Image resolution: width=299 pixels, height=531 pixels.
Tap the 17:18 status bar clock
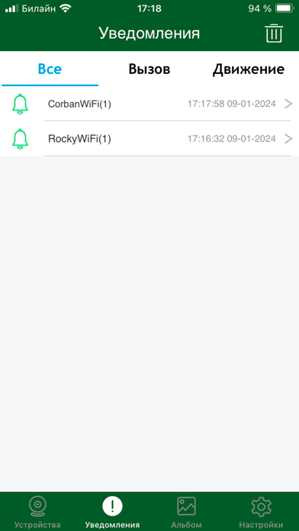pos(149,8)
